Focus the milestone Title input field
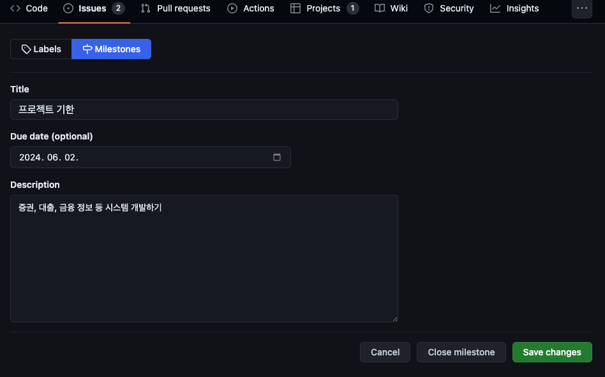This screenshot has height=377, width=605. (x=204, y=110)
